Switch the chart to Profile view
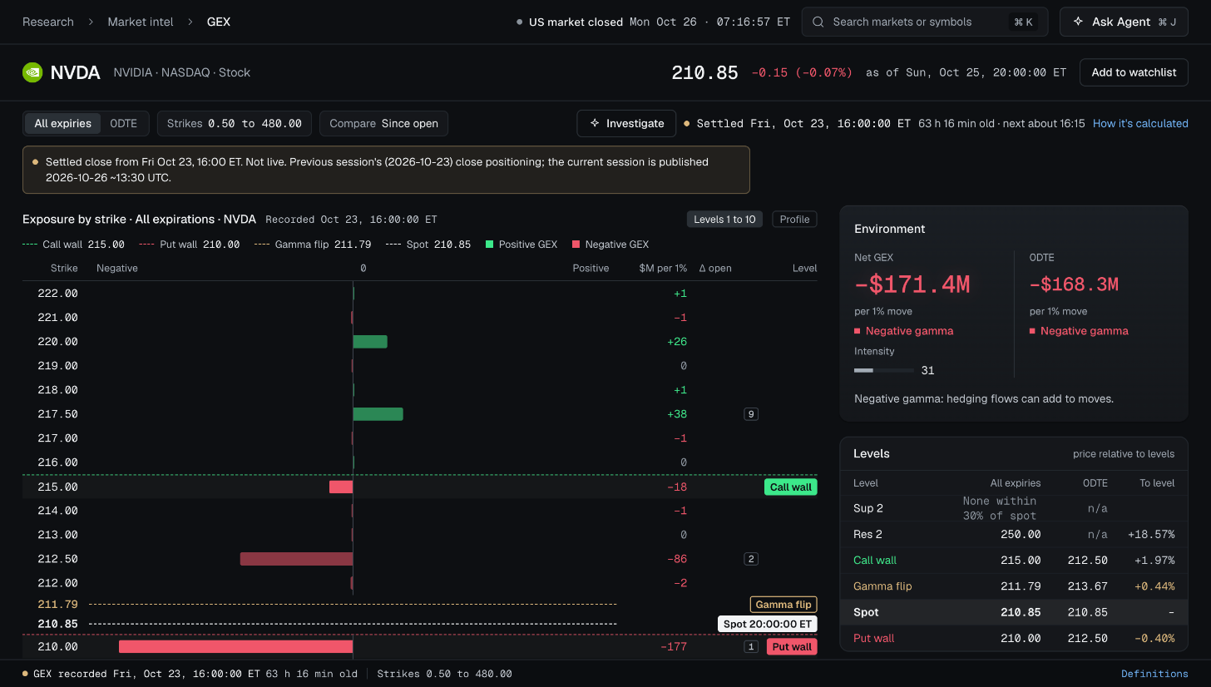This screenshot has width=1211, height=687. [x=794, y=220]
